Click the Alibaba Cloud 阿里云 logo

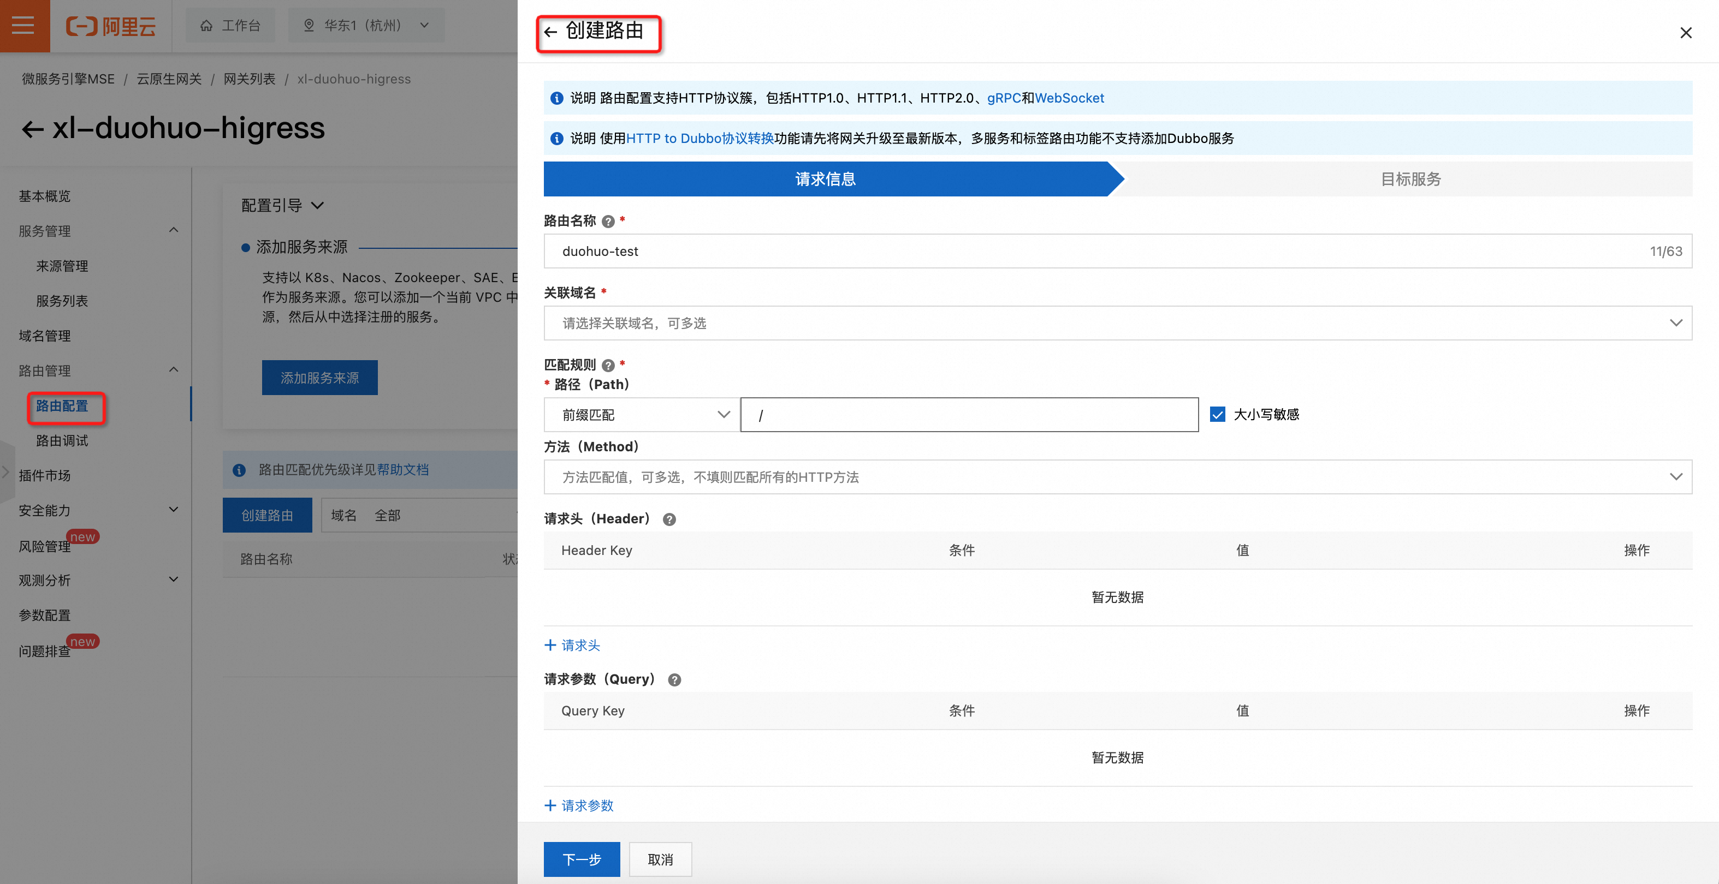pos(111,26)
